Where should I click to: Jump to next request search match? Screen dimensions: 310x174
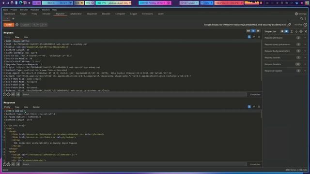point(18,95)
